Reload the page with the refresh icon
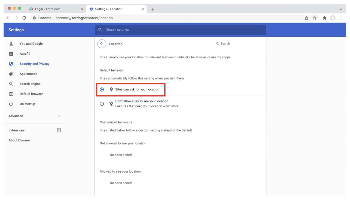The height and width of the screenshot is (203, 350). 24,18
